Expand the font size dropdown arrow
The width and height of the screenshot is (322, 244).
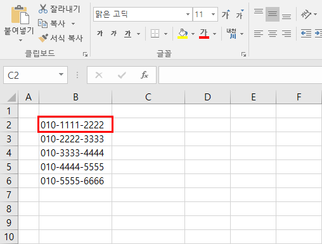click(x=214, y=15)
